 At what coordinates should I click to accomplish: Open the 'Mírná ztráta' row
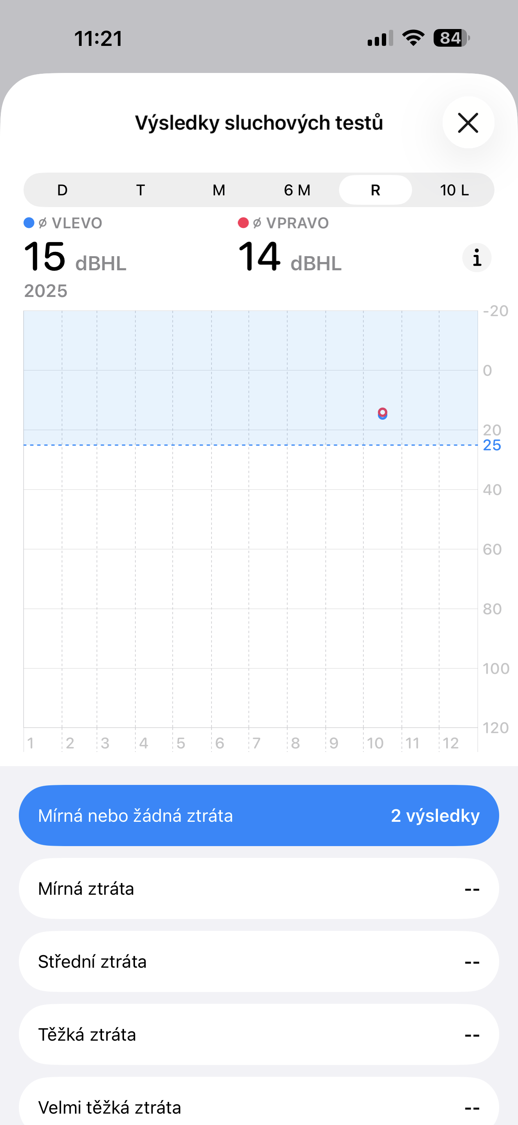[x=259, y=889]
